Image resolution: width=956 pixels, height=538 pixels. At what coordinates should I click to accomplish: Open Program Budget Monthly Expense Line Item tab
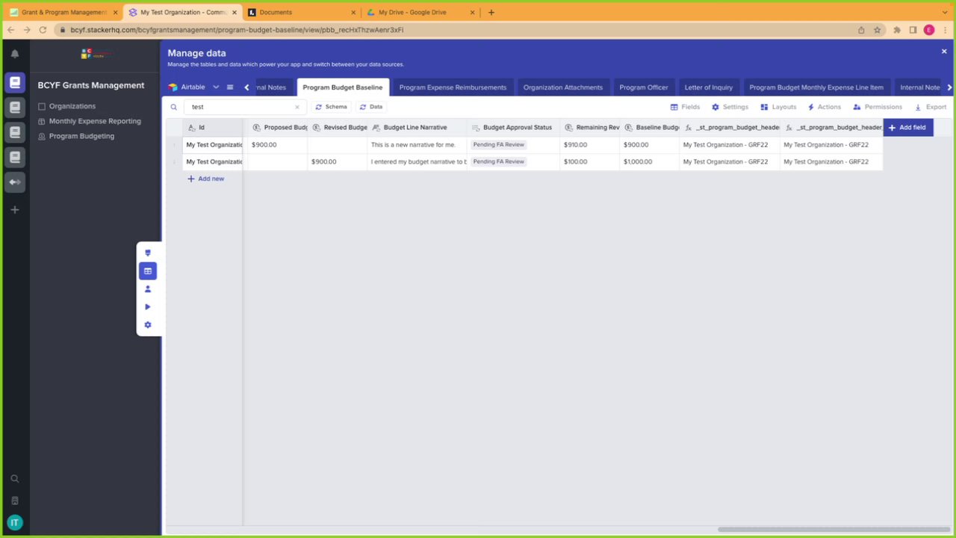click(x=816, y=87)
